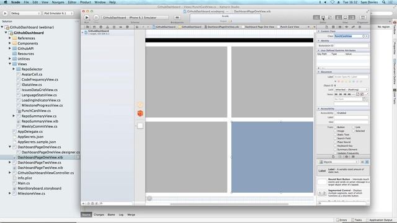Check the Selected trait checkbox

pyautogui.click(x=353, y=131)
